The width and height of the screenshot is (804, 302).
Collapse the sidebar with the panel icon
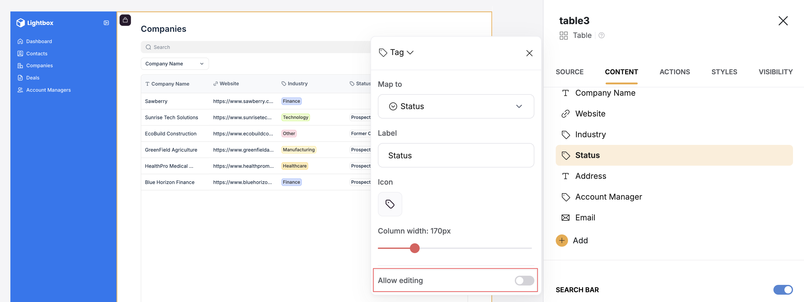click(106, 23)
